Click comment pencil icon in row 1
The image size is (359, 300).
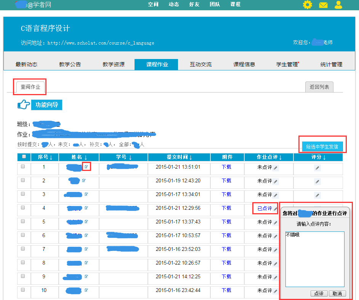click(276, 168)
